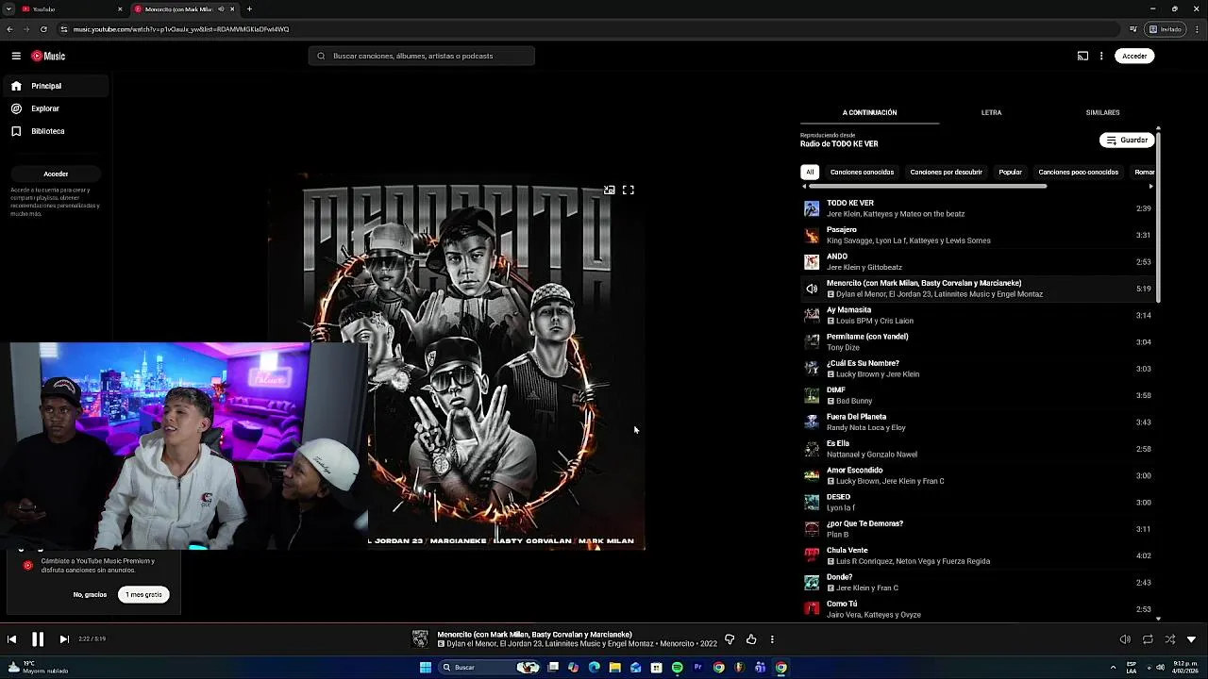Select Donde? by Jere Klein
Viewport: 1208px width, 679px height.
click(x=978, y=582)
